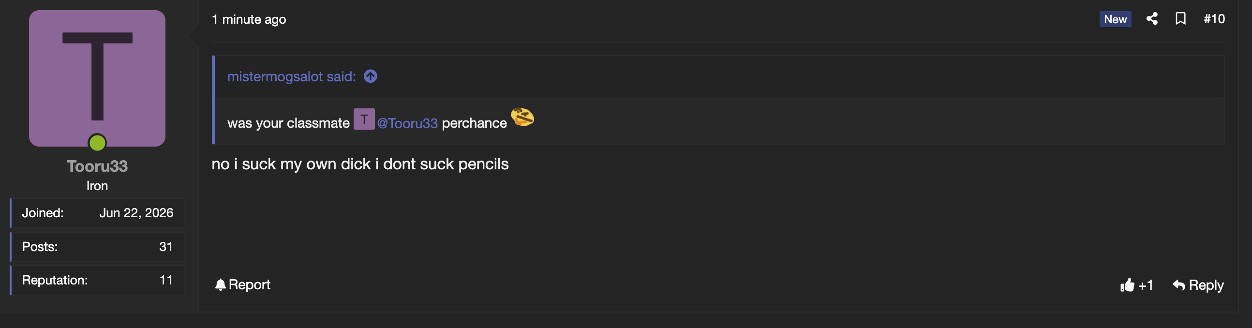Viewport: 1252px width, 328px height.
Task: Open the large purple T profile avatar
Action: [97, 78]
